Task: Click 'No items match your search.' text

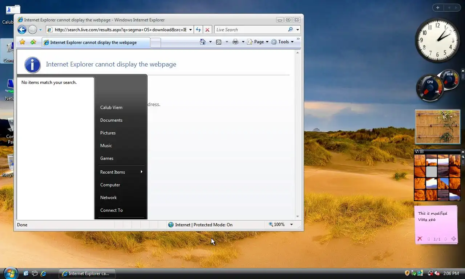Action: click(x=49, y=82)
